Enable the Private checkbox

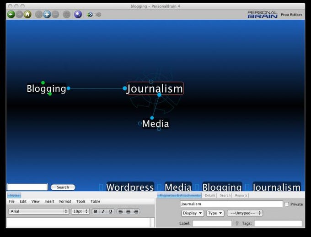[287, 204]
